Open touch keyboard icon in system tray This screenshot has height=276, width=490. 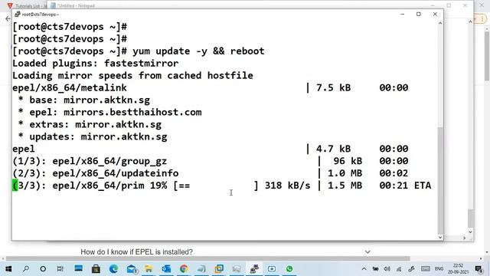(426, 268)
